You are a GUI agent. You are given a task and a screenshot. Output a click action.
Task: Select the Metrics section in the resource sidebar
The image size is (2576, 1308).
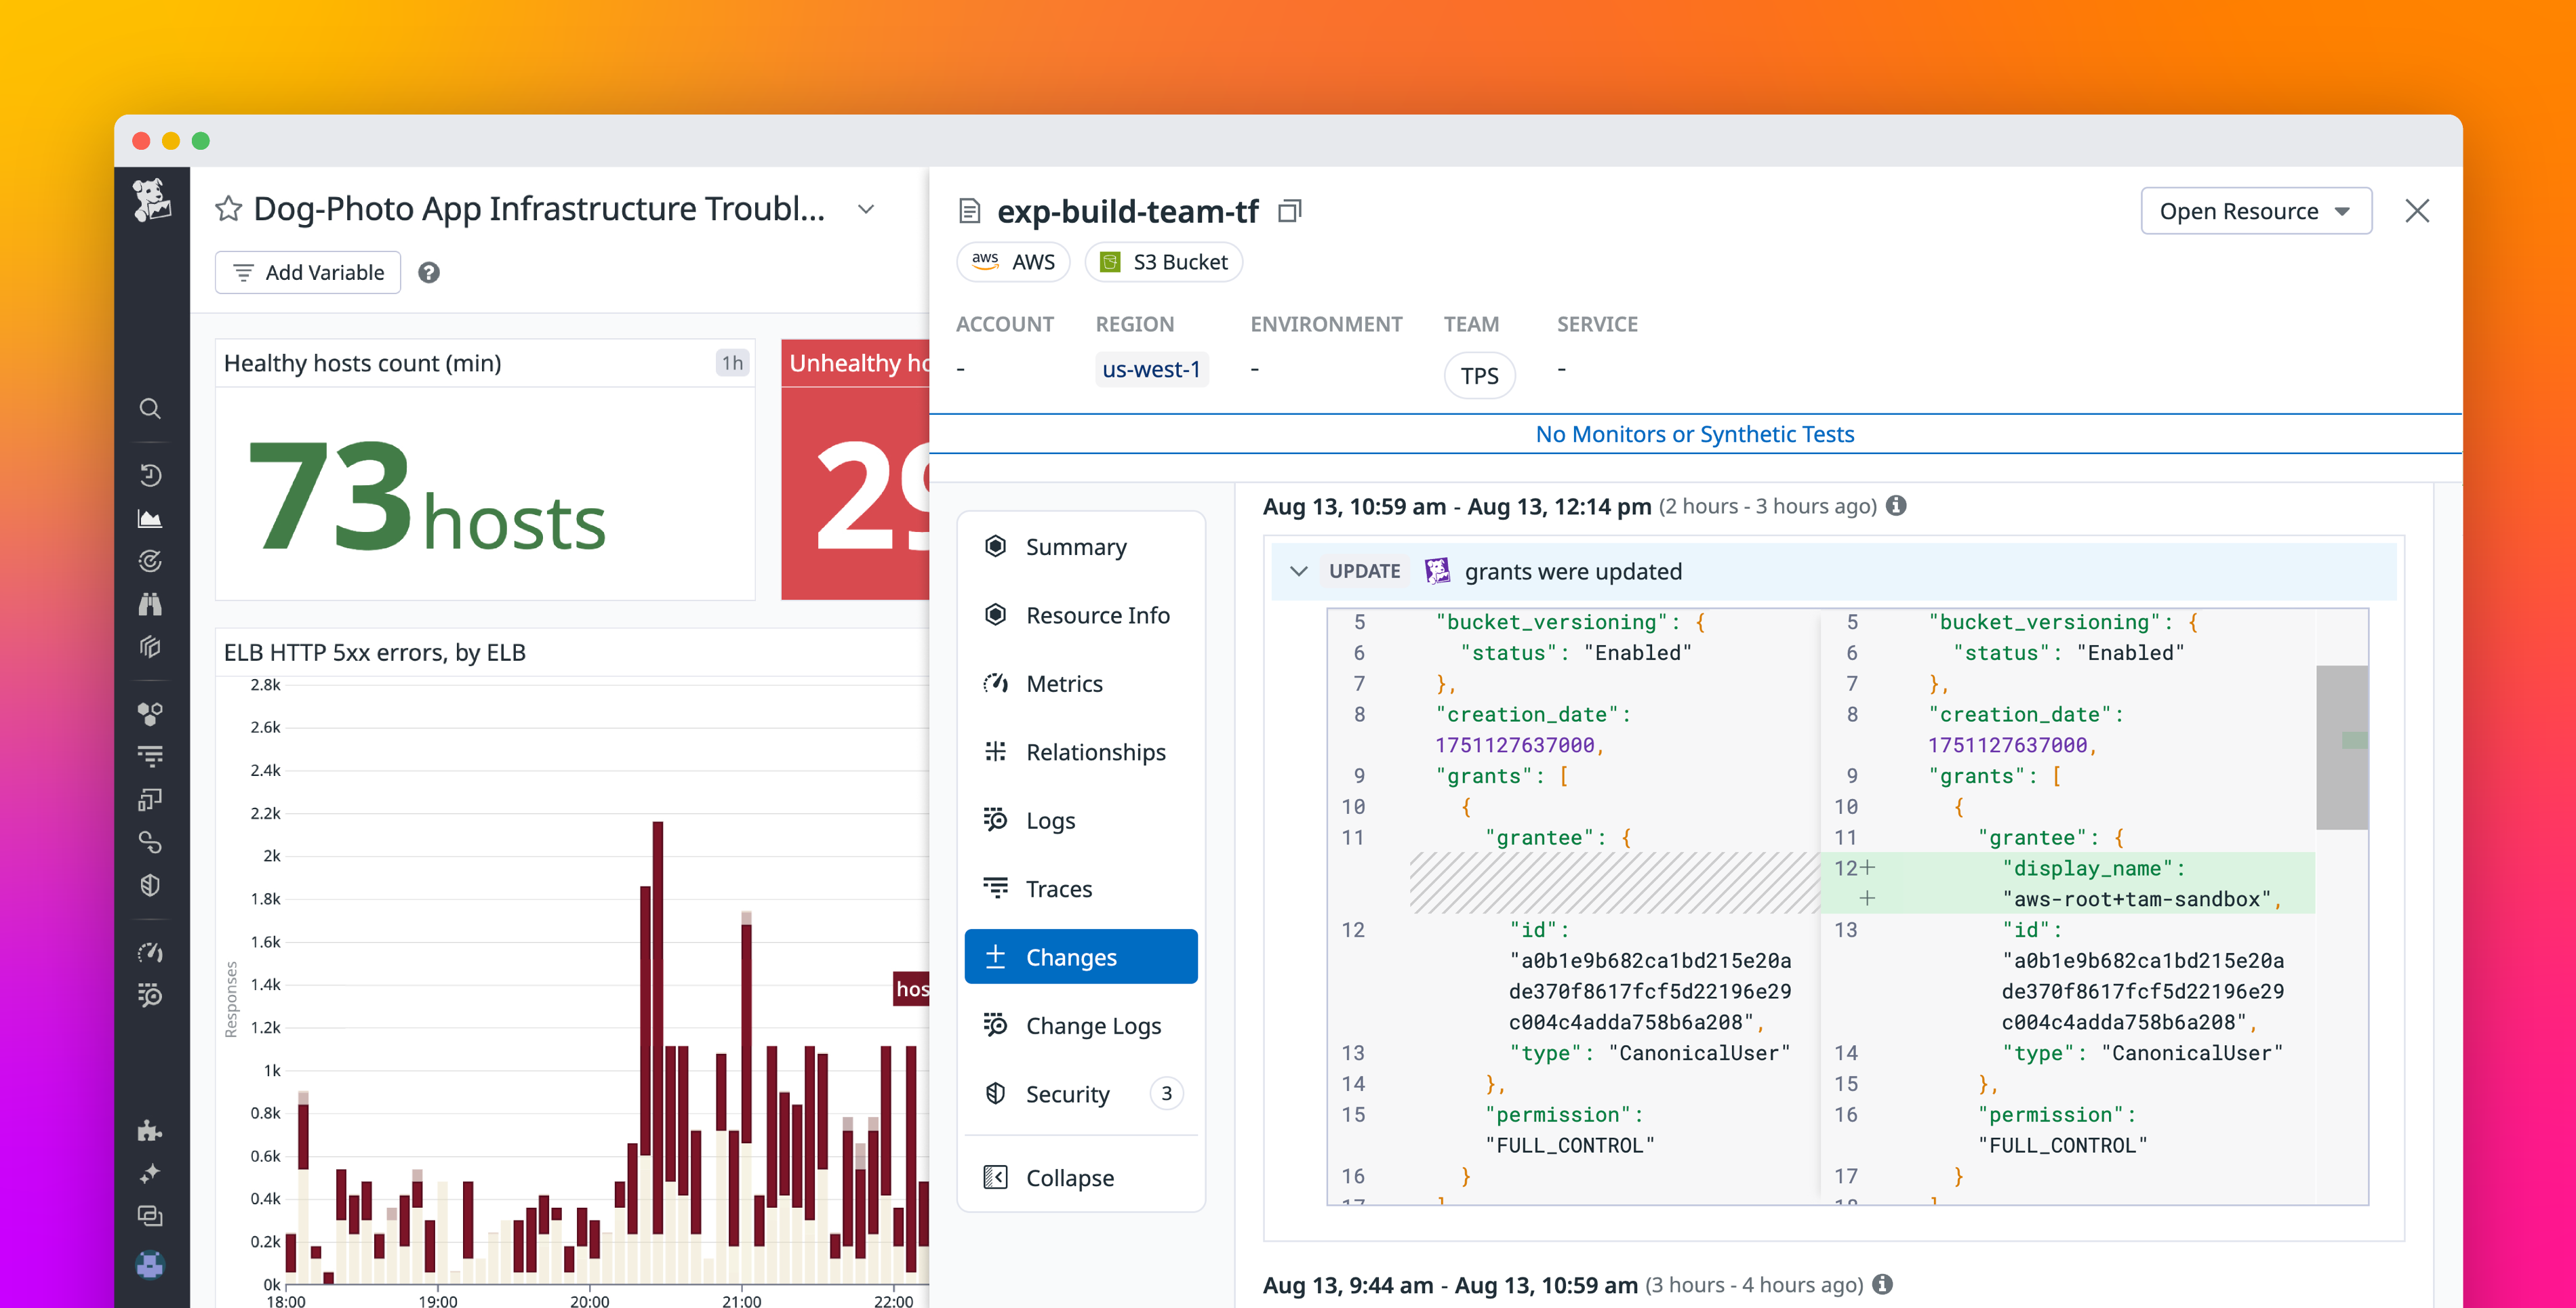point(1064,683)
